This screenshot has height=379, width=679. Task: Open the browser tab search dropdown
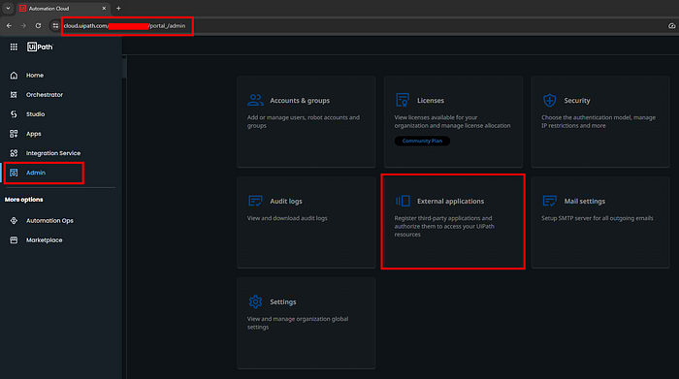pos(8,8)
